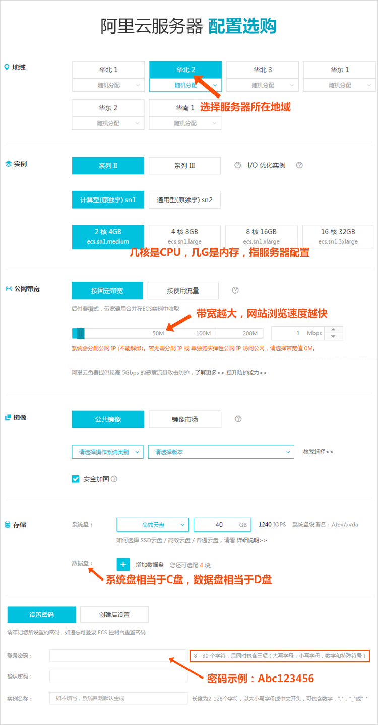Select the 华南 1 region
378x725 pixels.
click(x=185, y=108)
